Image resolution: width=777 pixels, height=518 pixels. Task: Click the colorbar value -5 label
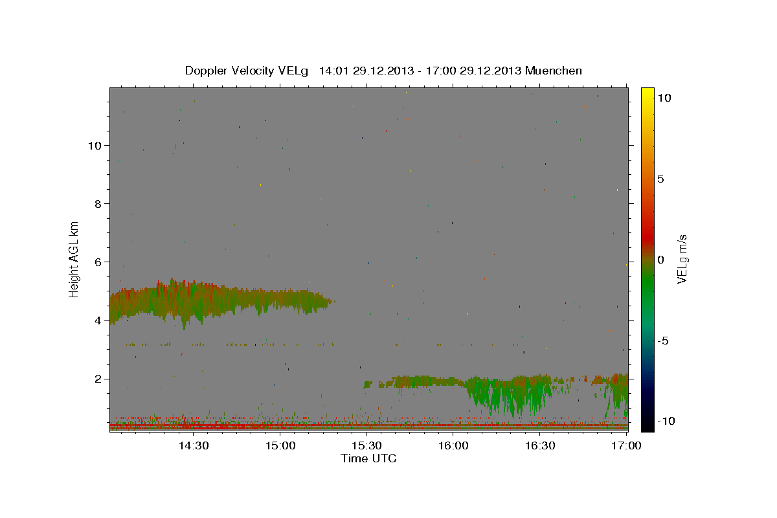[x=663, y=341]
